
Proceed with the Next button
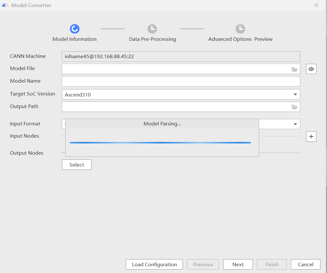tap(238, 264)
